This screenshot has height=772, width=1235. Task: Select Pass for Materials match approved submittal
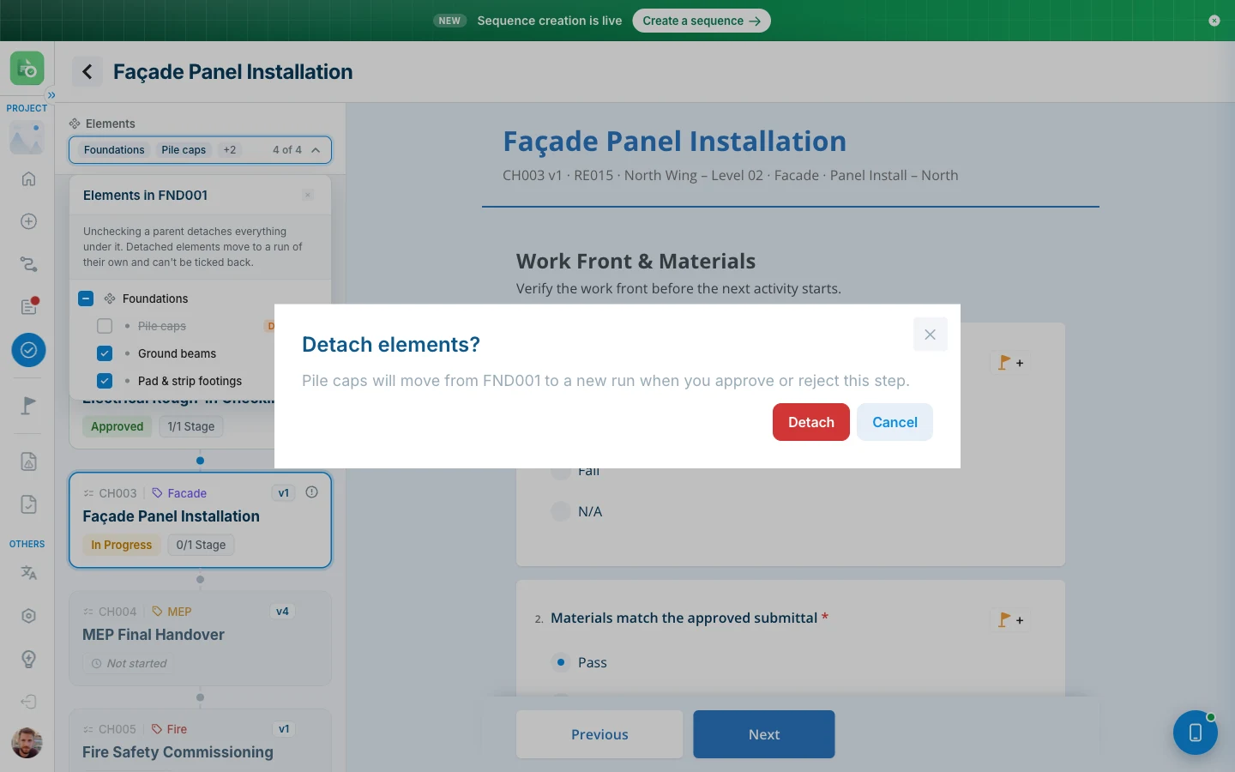pyautogui.click(x=561, y=662)
